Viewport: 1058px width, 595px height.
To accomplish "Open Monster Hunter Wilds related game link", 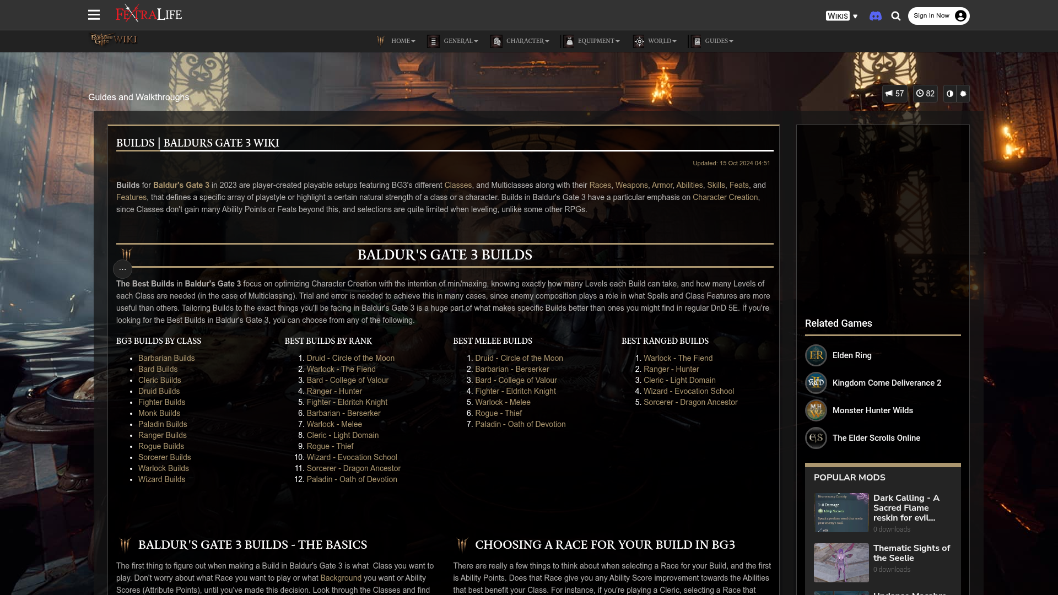I will click(x=873, y=410).
